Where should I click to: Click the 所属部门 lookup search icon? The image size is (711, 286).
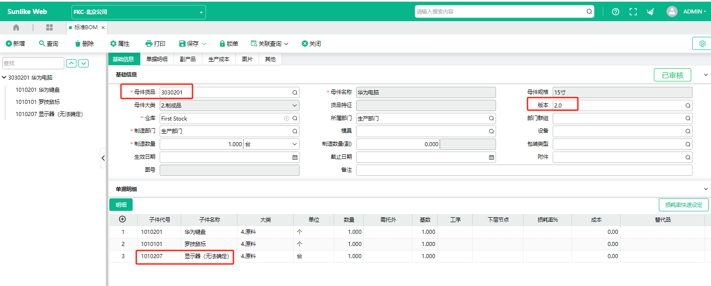coord(492,118)
